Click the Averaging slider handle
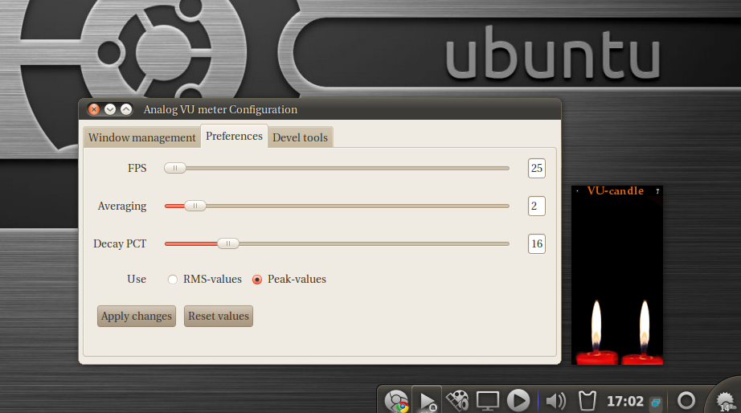 coord(194,206)
